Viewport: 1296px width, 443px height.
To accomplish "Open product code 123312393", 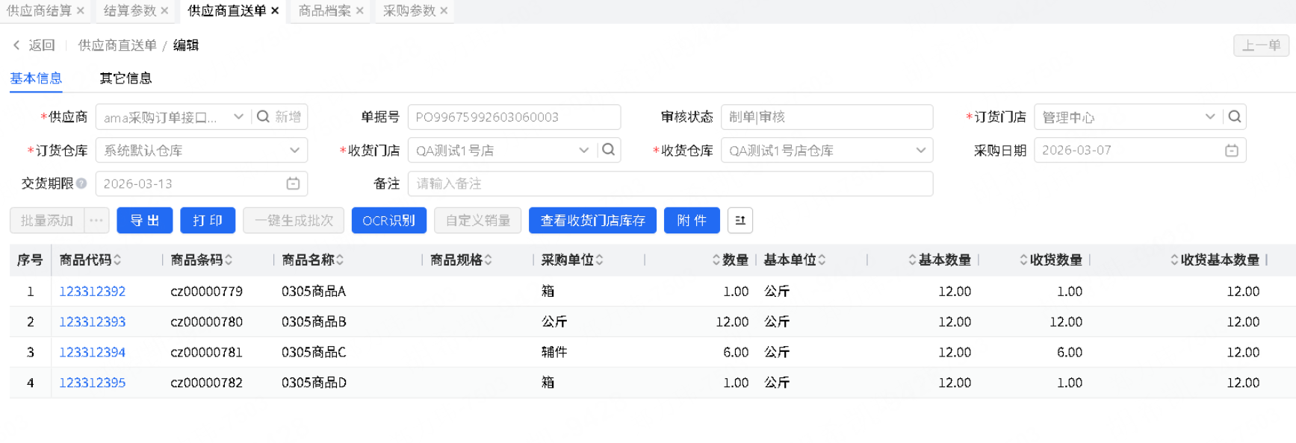I will pyautogui.click(x=92, y=322).
